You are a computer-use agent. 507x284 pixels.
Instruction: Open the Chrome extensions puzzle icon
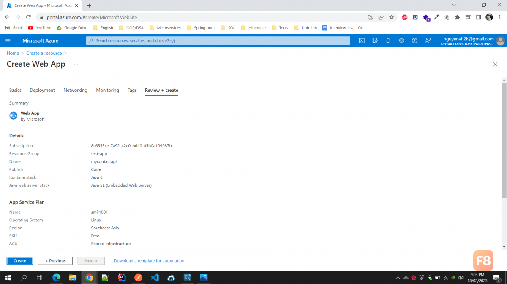(457, 17)
